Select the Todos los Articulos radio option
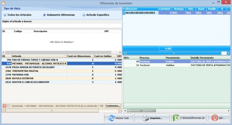This screenshot has width=232, height=125. 5,15
